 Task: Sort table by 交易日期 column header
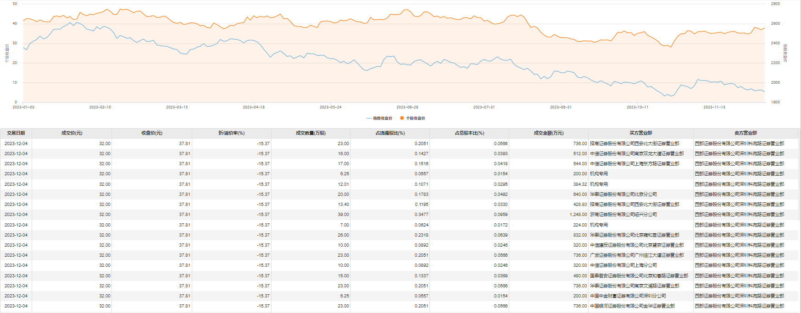(x=16, y=133)
